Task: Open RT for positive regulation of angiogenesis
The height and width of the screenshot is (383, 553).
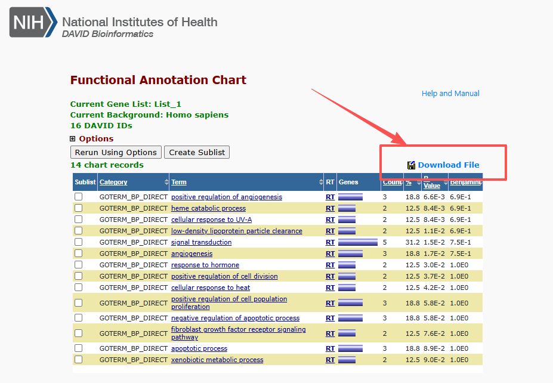Action: click(330, 197)
